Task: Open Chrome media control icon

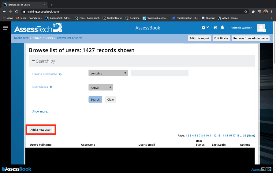Action: [x=259, y=12]
